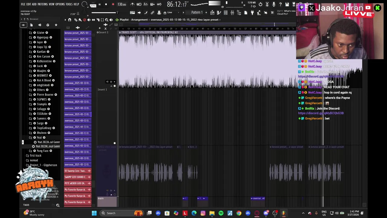This screenshot has width=387, height=218.
Task: Open the browser sounds speaker tab
Action: [40, 25]
